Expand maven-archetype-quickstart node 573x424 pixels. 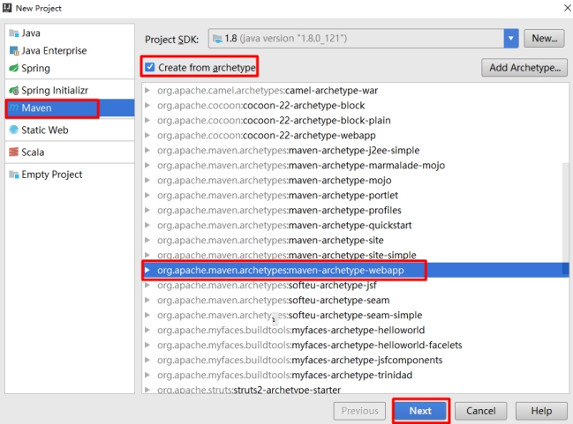147,225
